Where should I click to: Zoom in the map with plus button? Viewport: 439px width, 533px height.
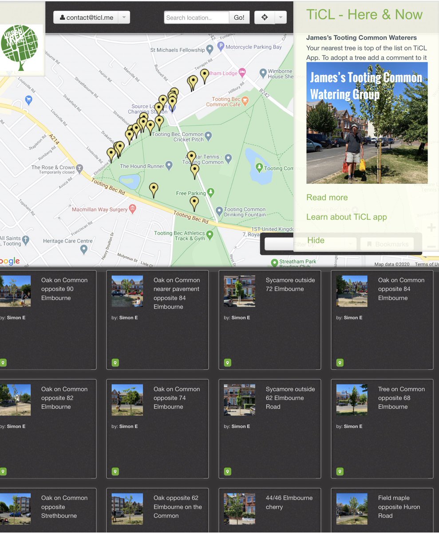(x=431, y=228)
